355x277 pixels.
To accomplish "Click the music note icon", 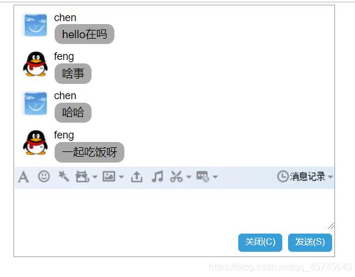I will [157, 177].
